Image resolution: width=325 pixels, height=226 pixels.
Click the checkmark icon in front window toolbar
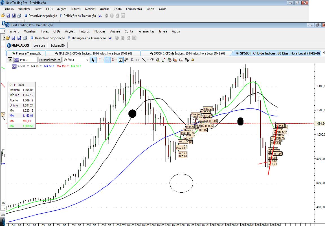point(111,38)
